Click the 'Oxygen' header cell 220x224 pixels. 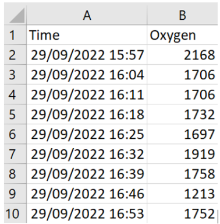(182, 35)
